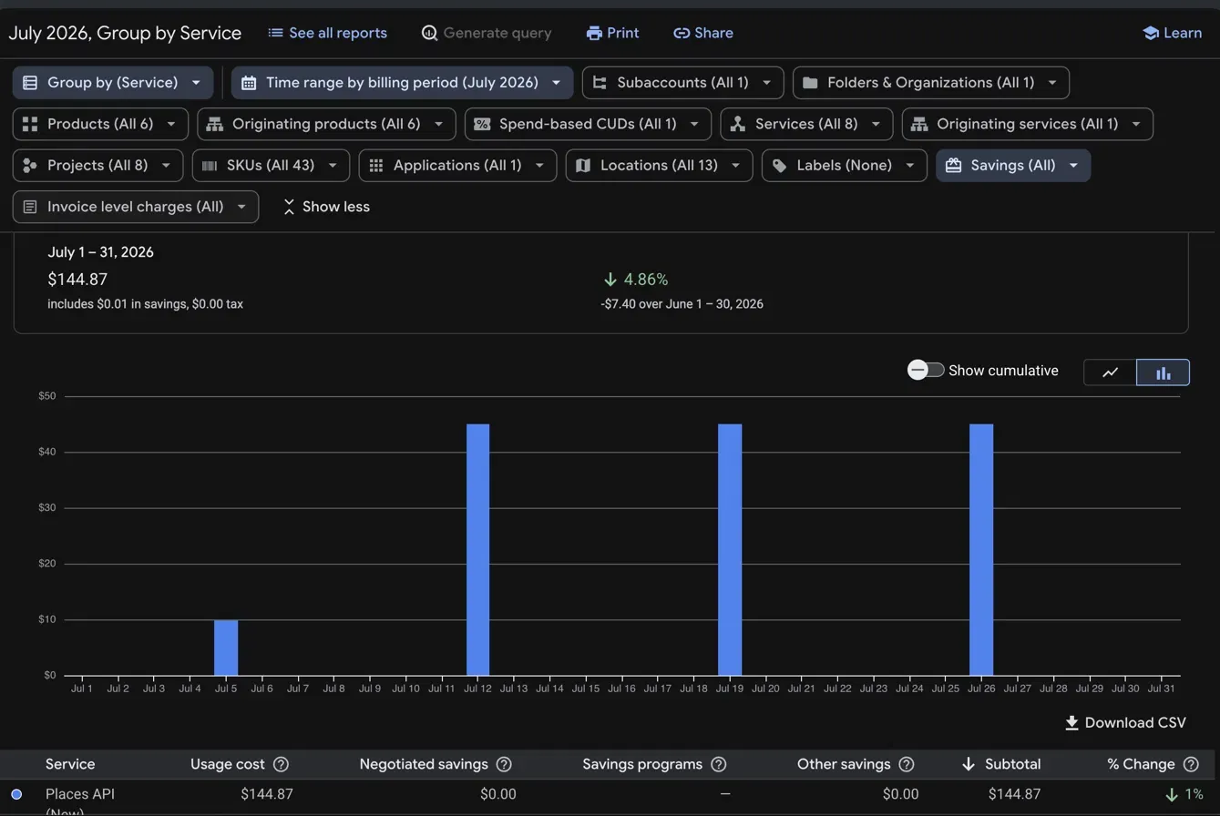Click the Products grid icon
Screen dimensions: 1220x816
tap(30, 124)
